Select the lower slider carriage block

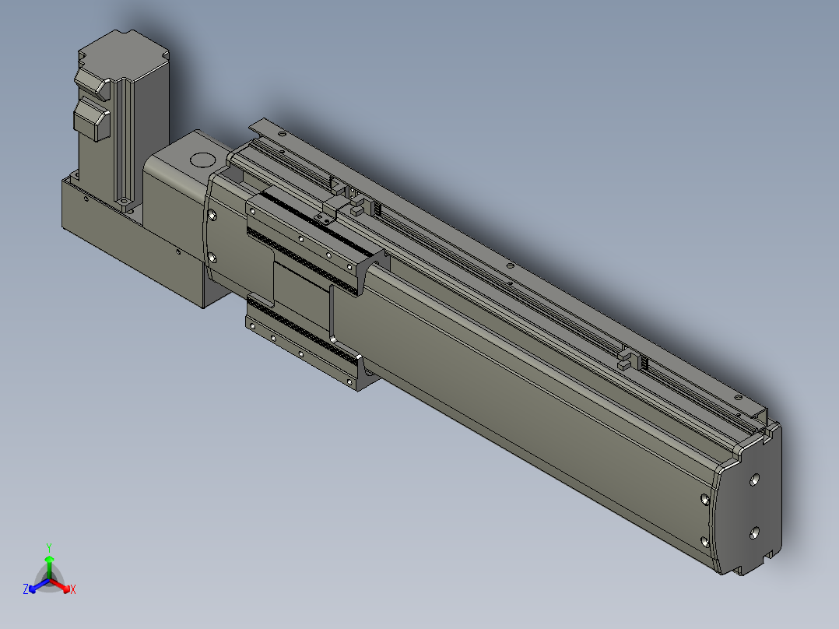pos(311,343)
